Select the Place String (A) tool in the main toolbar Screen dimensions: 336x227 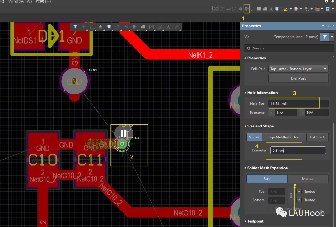click(x=271, y=9)
